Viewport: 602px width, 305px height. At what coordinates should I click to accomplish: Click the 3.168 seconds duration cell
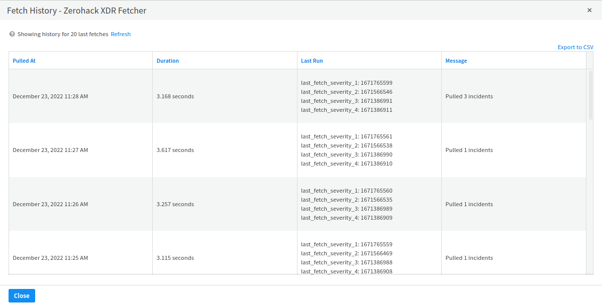(175, 96)
